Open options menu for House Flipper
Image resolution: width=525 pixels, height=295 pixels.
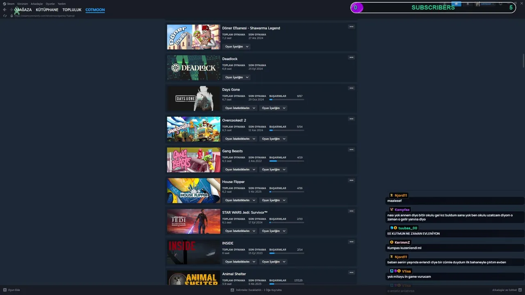[x=351, y=180]
